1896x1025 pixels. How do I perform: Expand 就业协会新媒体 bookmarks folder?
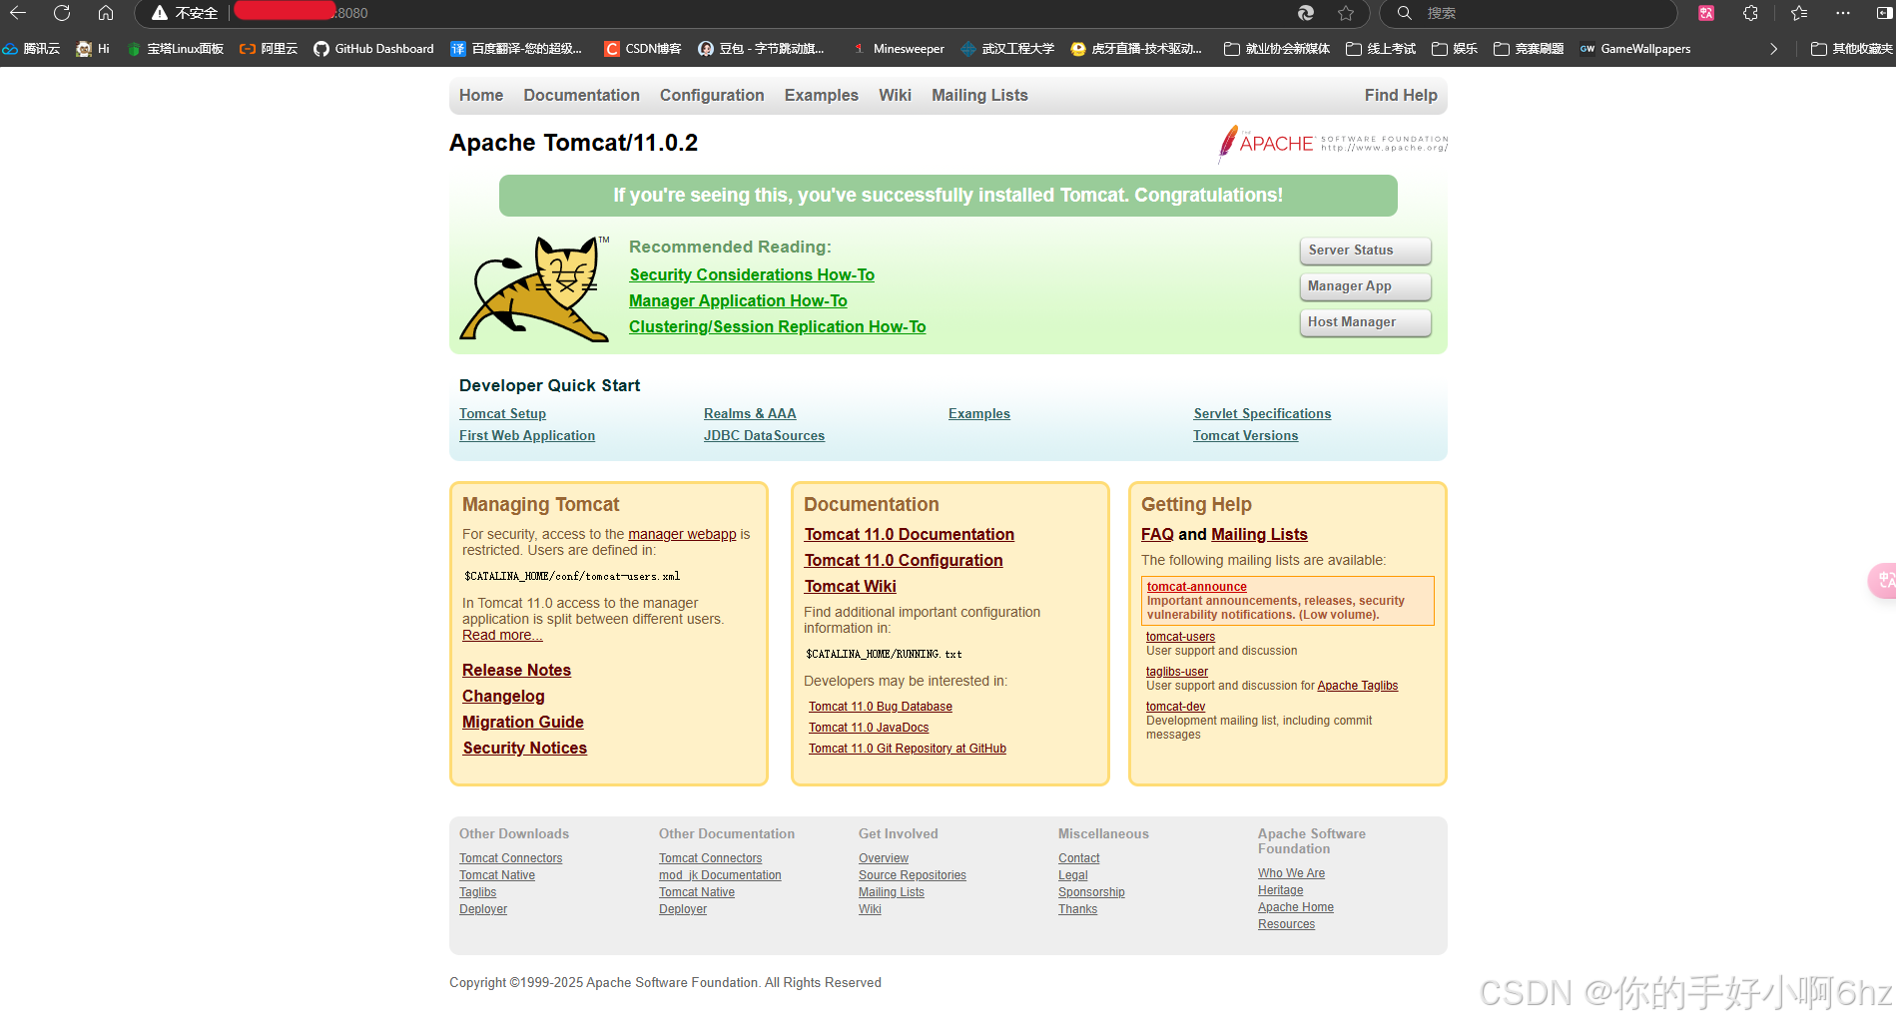point(1277,49)
